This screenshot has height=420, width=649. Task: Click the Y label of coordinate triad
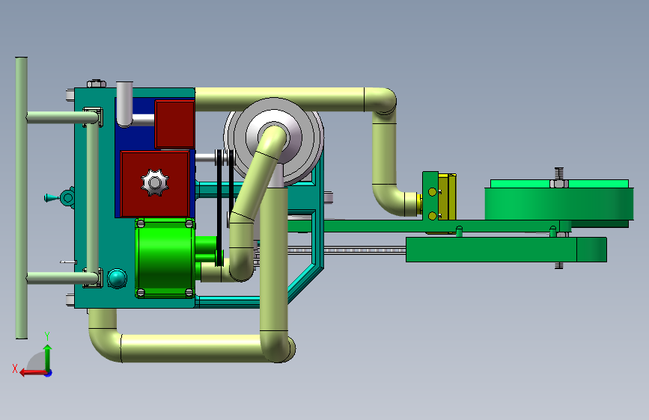pos(47,336)
